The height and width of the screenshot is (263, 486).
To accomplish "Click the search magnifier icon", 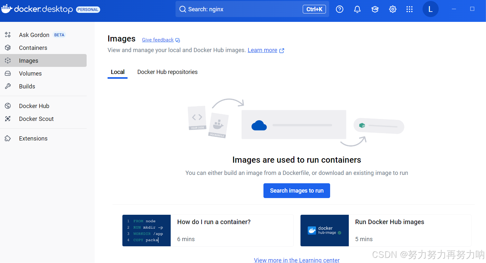I will (183, 9).
